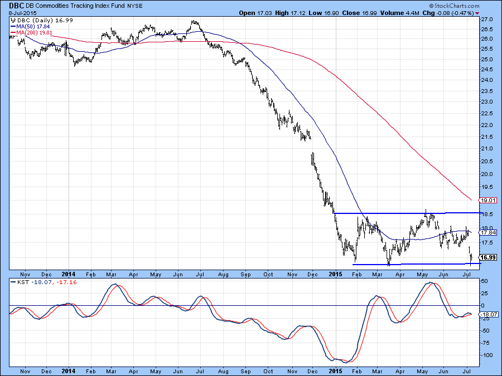Click the upper blue resistance line at 18.5

pyautogui.click(x=408, y=213)
